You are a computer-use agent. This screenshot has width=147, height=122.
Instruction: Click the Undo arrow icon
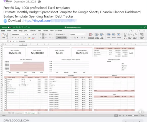coord(22,27)
